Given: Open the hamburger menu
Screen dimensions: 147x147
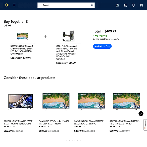Looking at the screenshot, I should pyautogui.click(x=14, y=5).
